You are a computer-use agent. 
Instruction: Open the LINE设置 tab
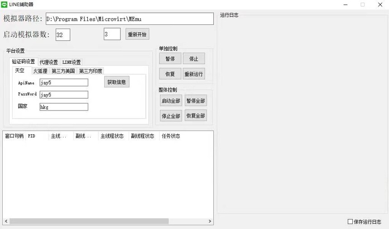(x=71, y=62)
